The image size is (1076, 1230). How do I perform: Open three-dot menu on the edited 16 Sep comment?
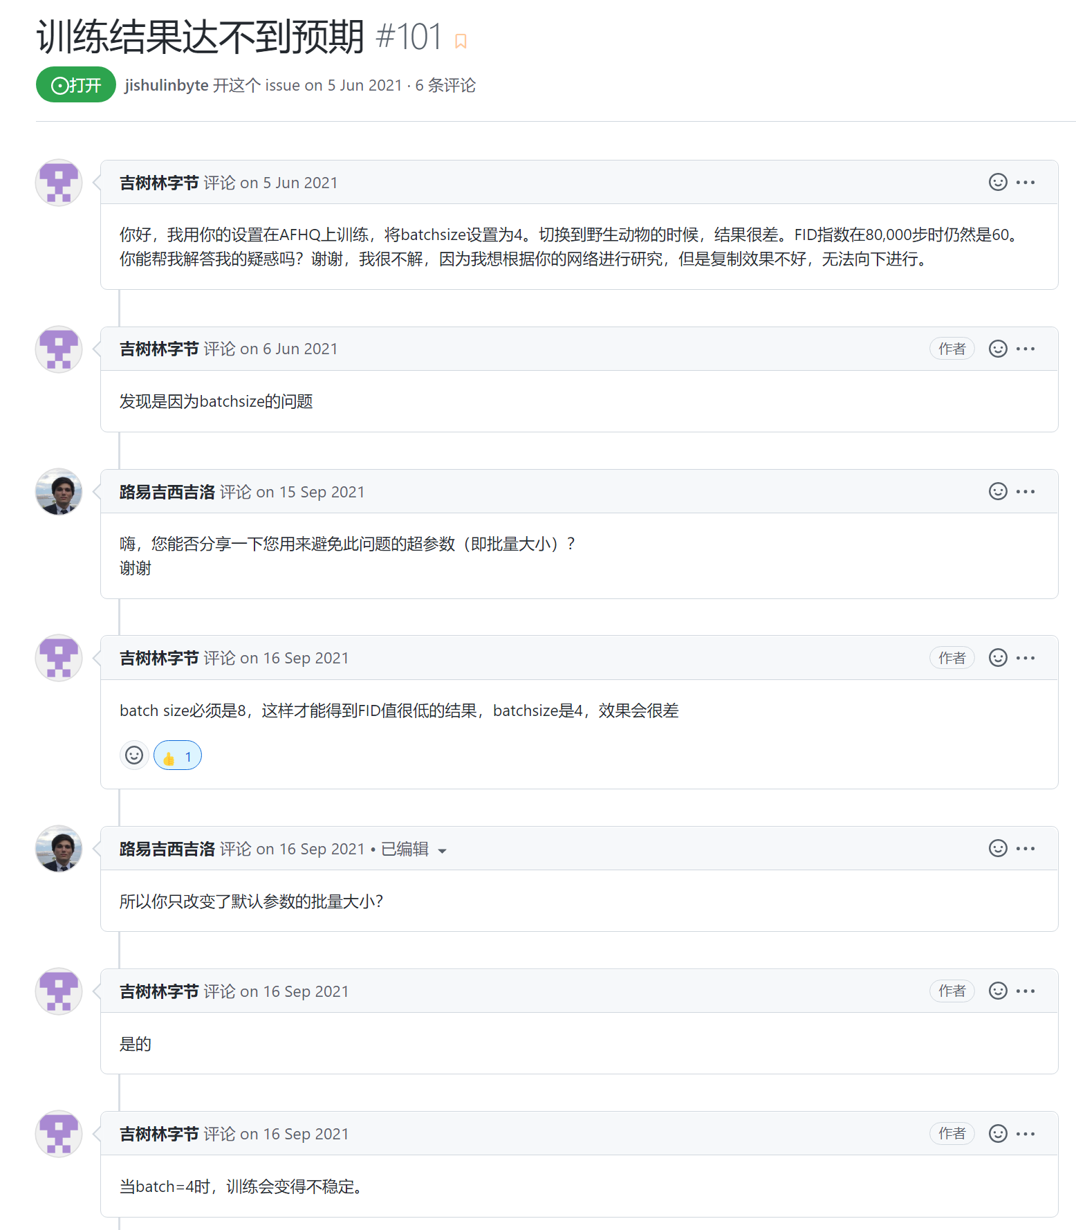(1026, 848)
